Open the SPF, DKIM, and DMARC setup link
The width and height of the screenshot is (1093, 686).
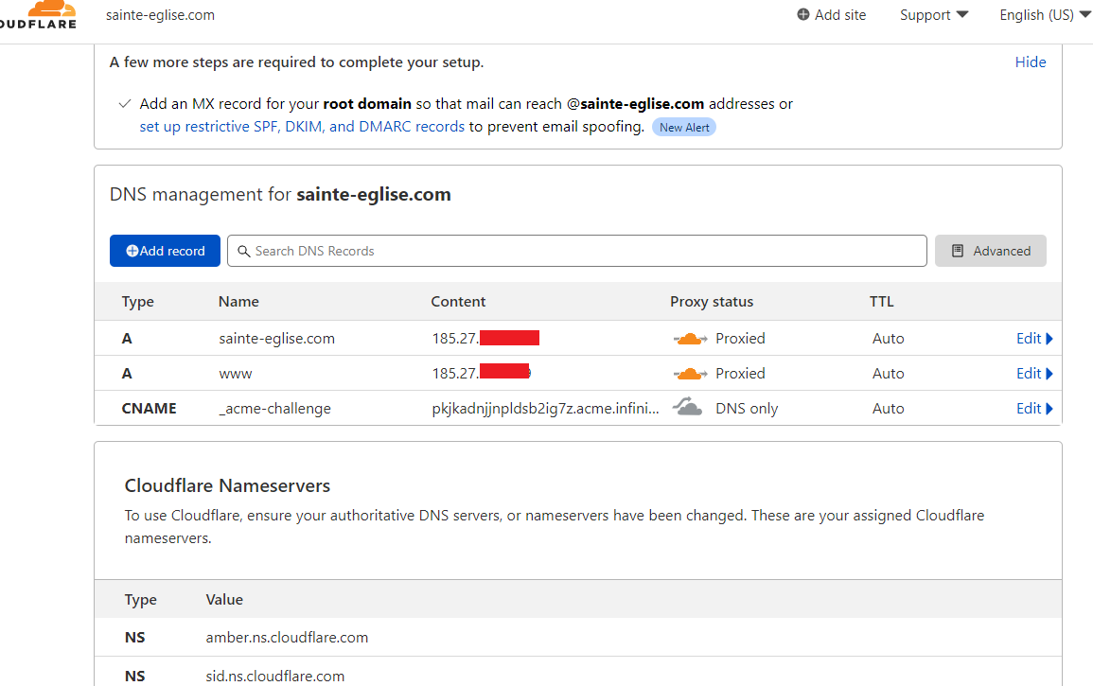coord(302,127)
